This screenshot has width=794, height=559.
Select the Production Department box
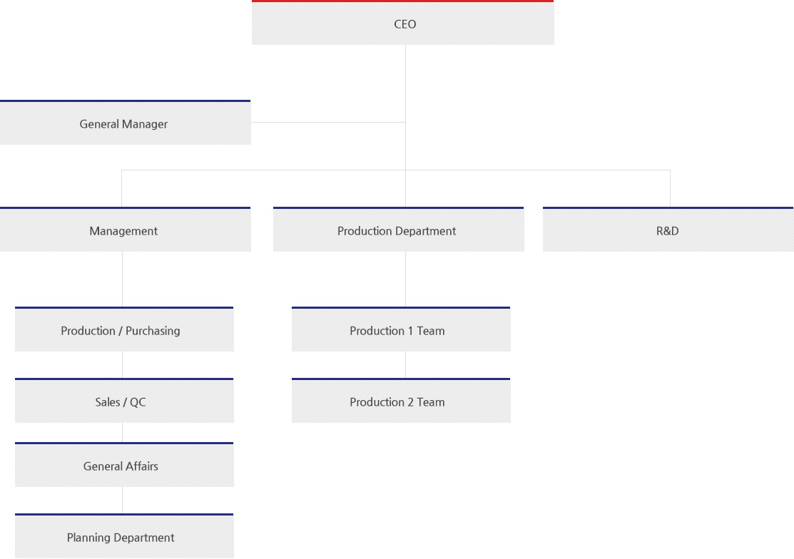click(398, 231)
